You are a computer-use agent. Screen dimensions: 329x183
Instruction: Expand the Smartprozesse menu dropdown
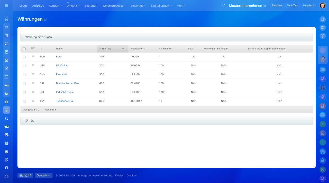coord(115,6)
